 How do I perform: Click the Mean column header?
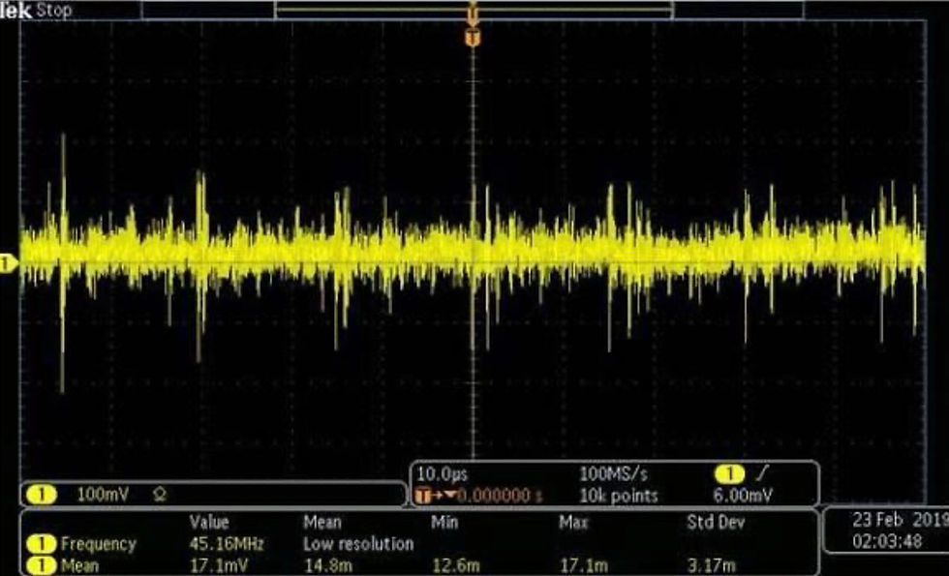[x=321, y=522]
